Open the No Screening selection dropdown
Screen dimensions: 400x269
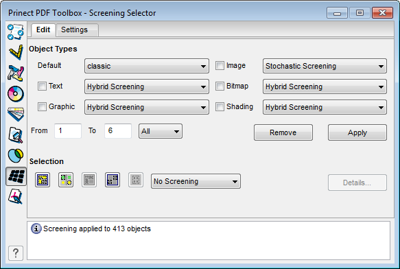pyautogui.click(x=196, y=181)
